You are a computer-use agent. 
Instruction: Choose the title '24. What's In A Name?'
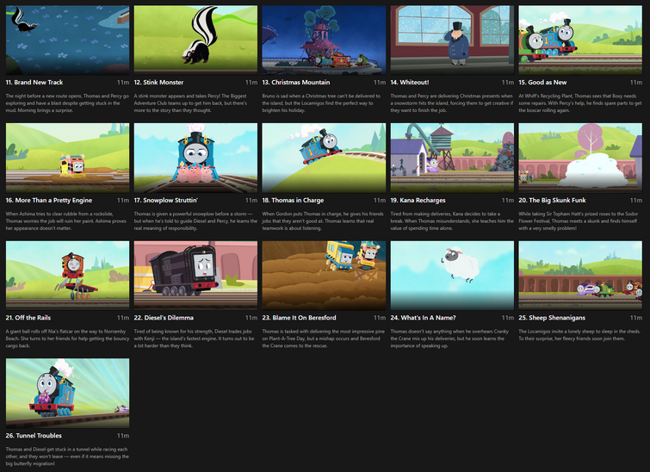[424, 318]
